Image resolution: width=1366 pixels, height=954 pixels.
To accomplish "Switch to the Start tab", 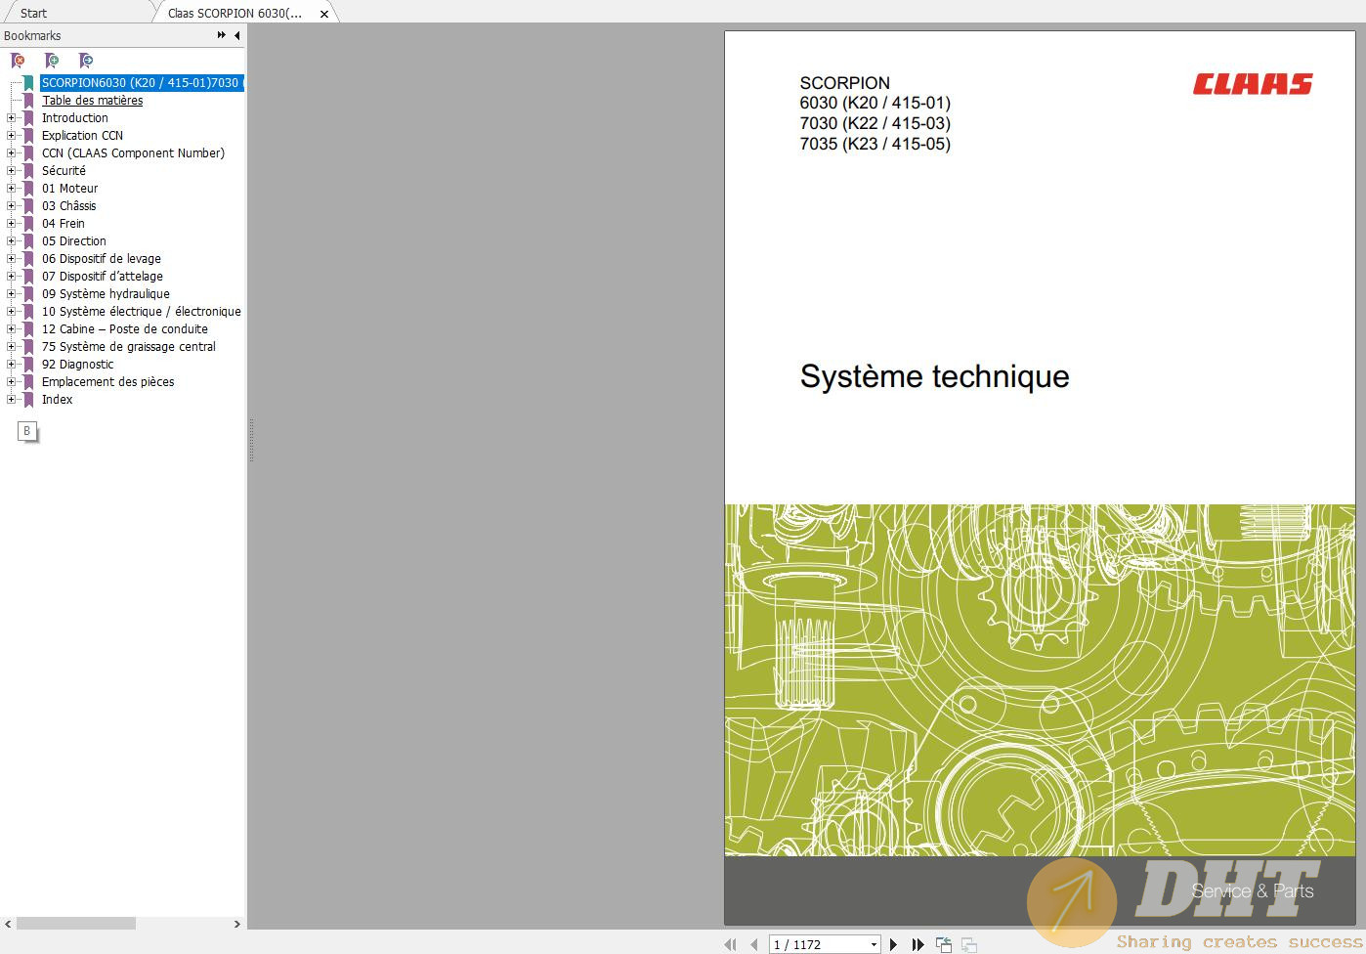I will pos(33,13).
